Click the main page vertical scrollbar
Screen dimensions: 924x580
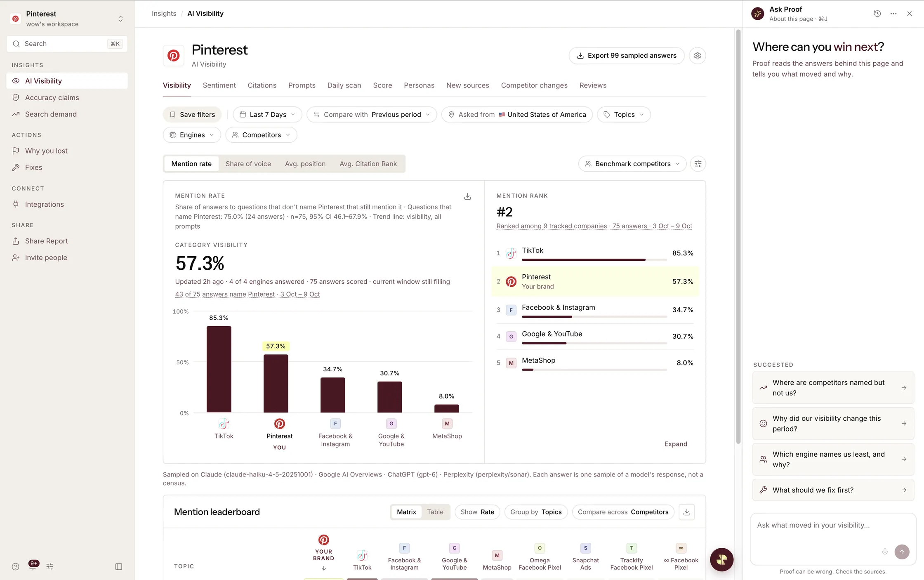click(738, 237)
